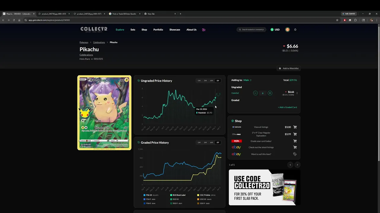Increase Holofoil quantity with plus button
The height and width of the screenshot is (213, 380).
270,93
